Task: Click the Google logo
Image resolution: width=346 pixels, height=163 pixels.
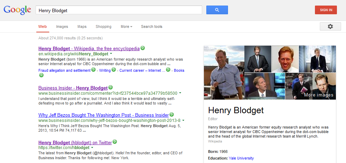Action: click(x=17, y=10)
